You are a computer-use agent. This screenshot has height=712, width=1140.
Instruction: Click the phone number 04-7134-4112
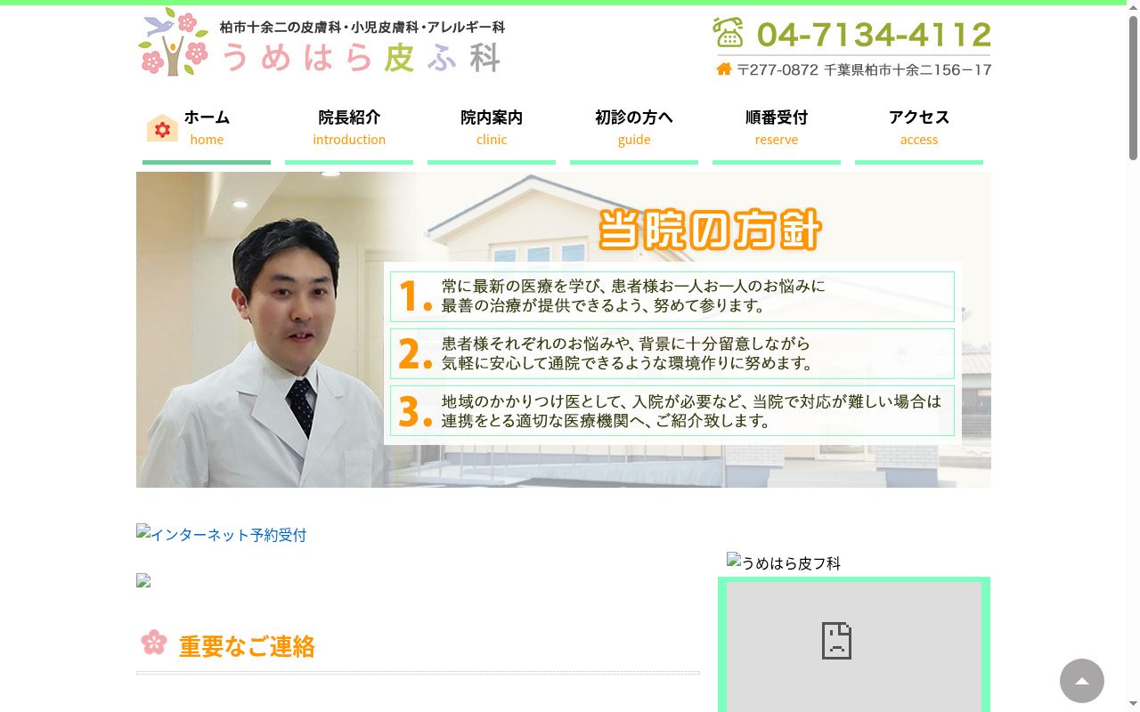pyautogui.click(x=874, y=35)
